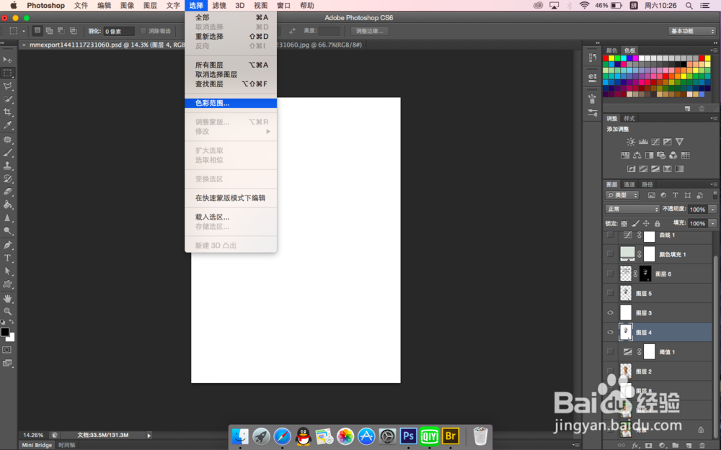Open the layer filter 类型 dropdown
The width and height of the screenshot is (721, 450).
coord(622,195)
